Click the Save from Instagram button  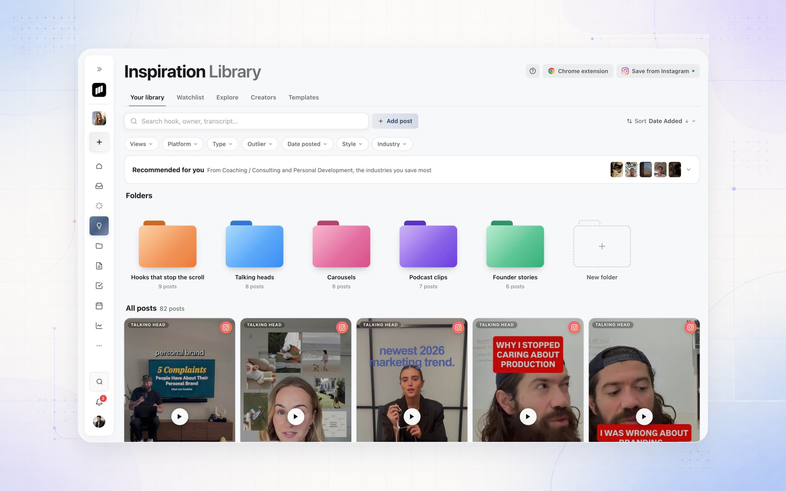point(658,71)
